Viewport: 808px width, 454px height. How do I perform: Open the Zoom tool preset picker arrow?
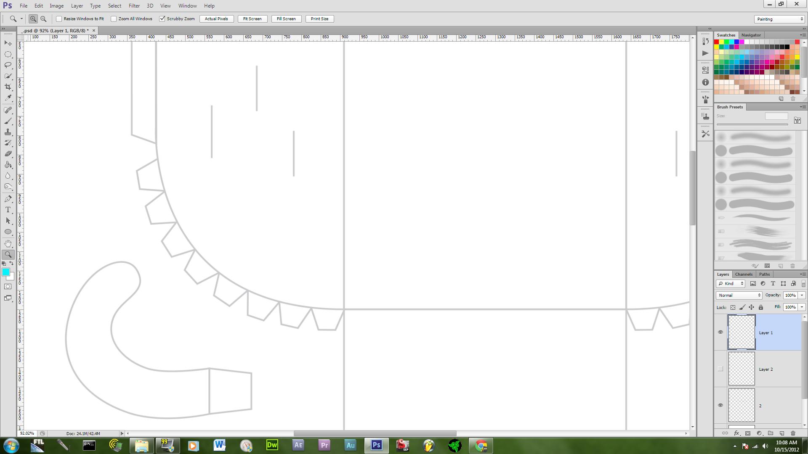[21, 18]
